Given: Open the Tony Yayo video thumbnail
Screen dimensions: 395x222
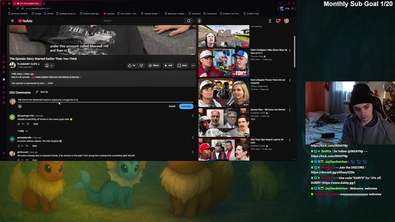Looking at the screenshot, I should (224, 149).
